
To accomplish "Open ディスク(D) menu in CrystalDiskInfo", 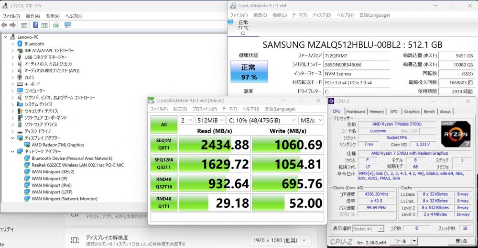I will click(322, 15).
